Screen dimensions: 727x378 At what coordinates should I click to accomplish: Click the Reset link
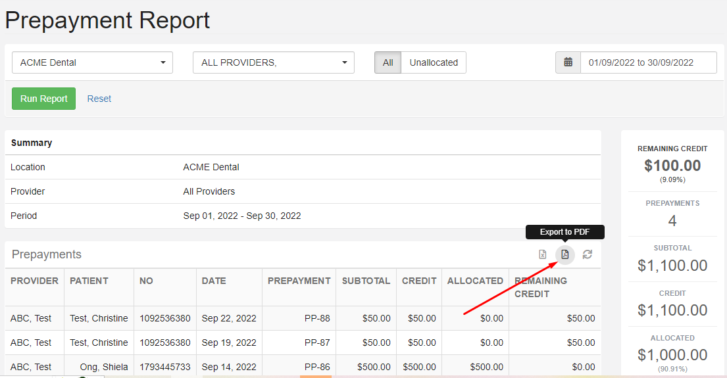click(x=99, y=99)
